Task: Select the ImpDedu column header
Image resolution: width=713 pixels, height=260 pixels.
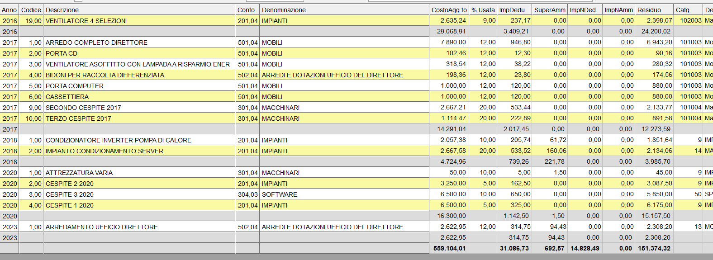Action: click(x=512, y=10)
